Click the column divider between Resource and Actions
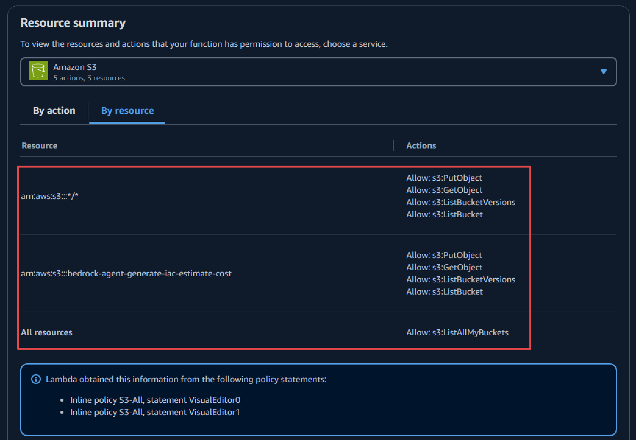The width and height of the screenshot is (636, 440). pyautogui.click(x=393, y=145)
